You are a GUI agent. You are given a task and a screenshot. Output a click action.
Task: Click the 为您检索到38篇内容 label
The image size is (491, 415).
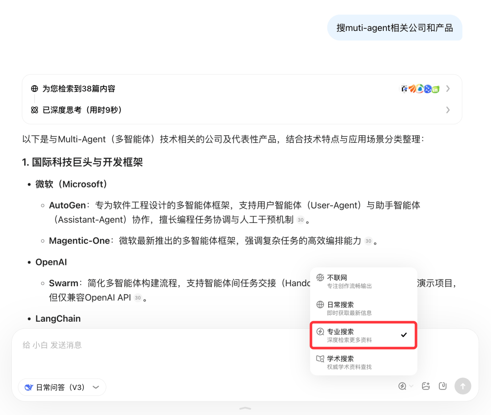point(79,89)
